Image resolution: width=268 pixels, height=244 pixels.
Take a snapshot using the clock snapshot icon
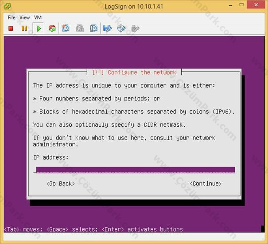pyautogui.click(x=66, y=28)
